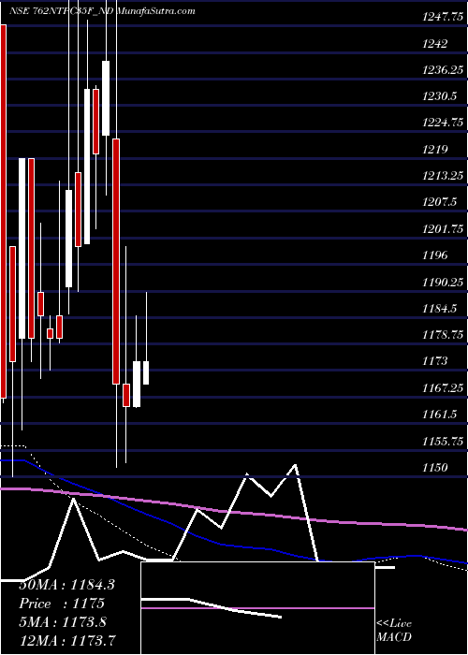Click the 1219 price axis label
Screen dimensions: 468x655
435,149
